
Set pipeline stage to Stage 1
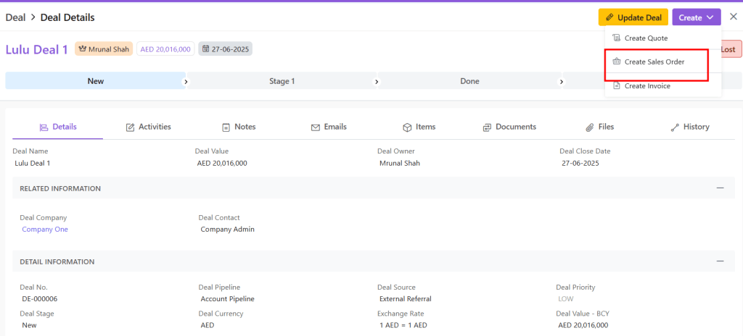(x=282, y=81)
